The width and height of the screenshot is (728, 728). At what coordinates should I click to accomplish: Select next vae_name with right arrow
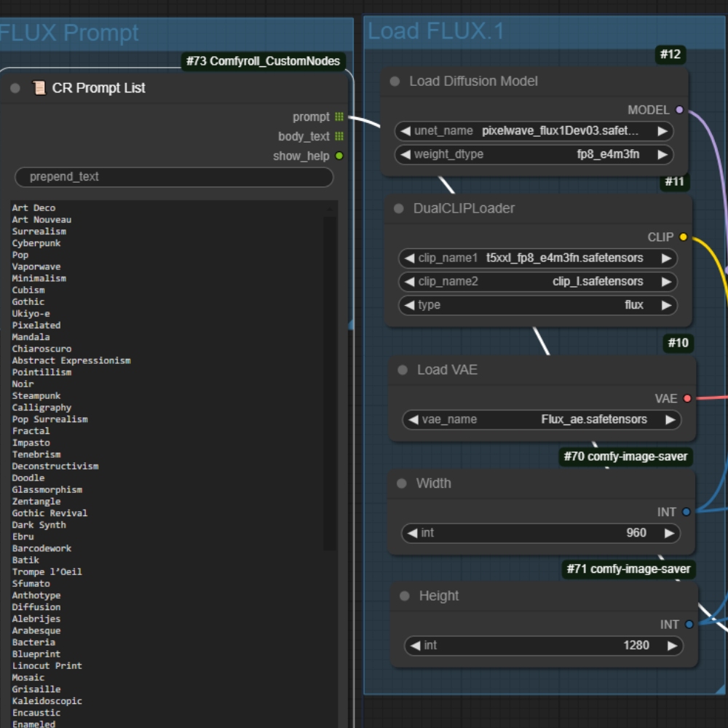pos(670,420)
